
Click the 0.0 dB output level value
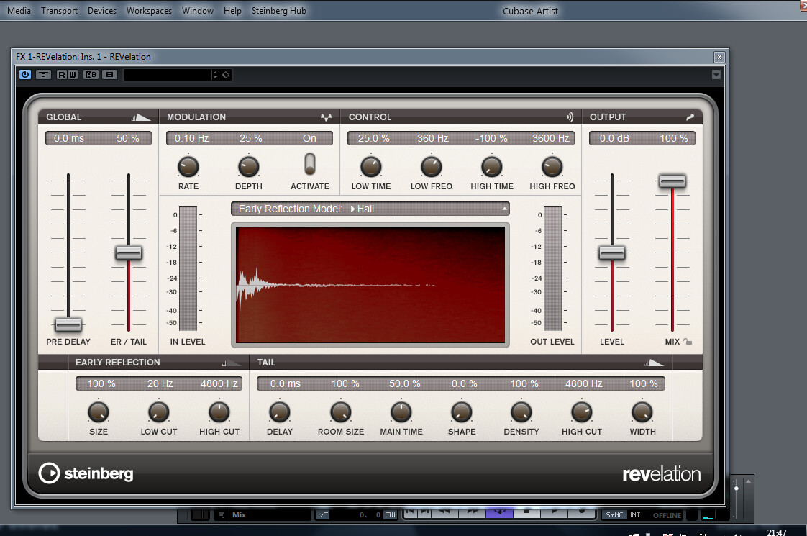614,139
